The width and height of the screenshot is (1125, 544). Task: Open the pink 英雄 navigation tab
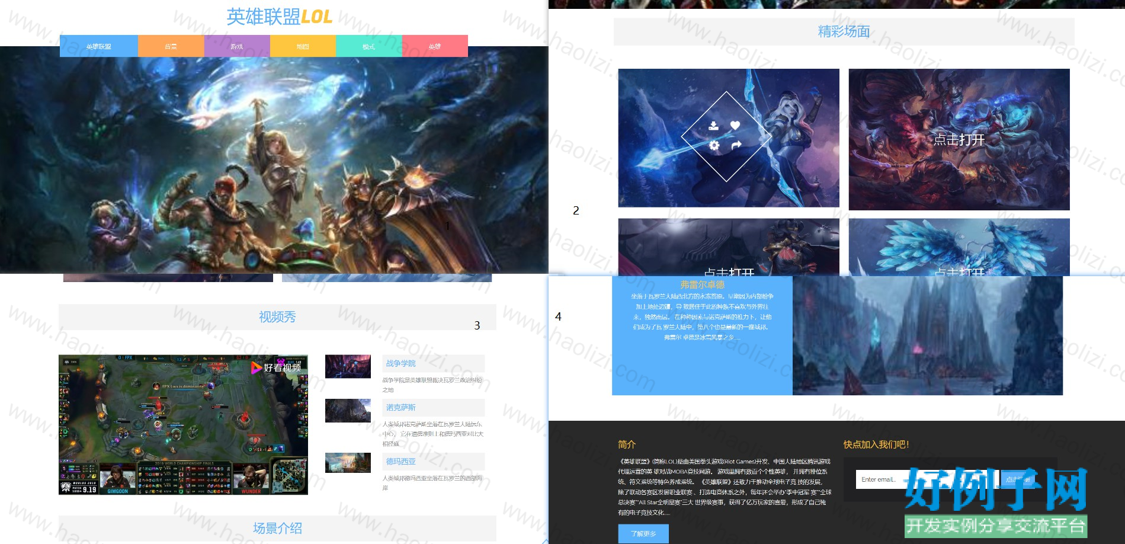tap(435, 46)
